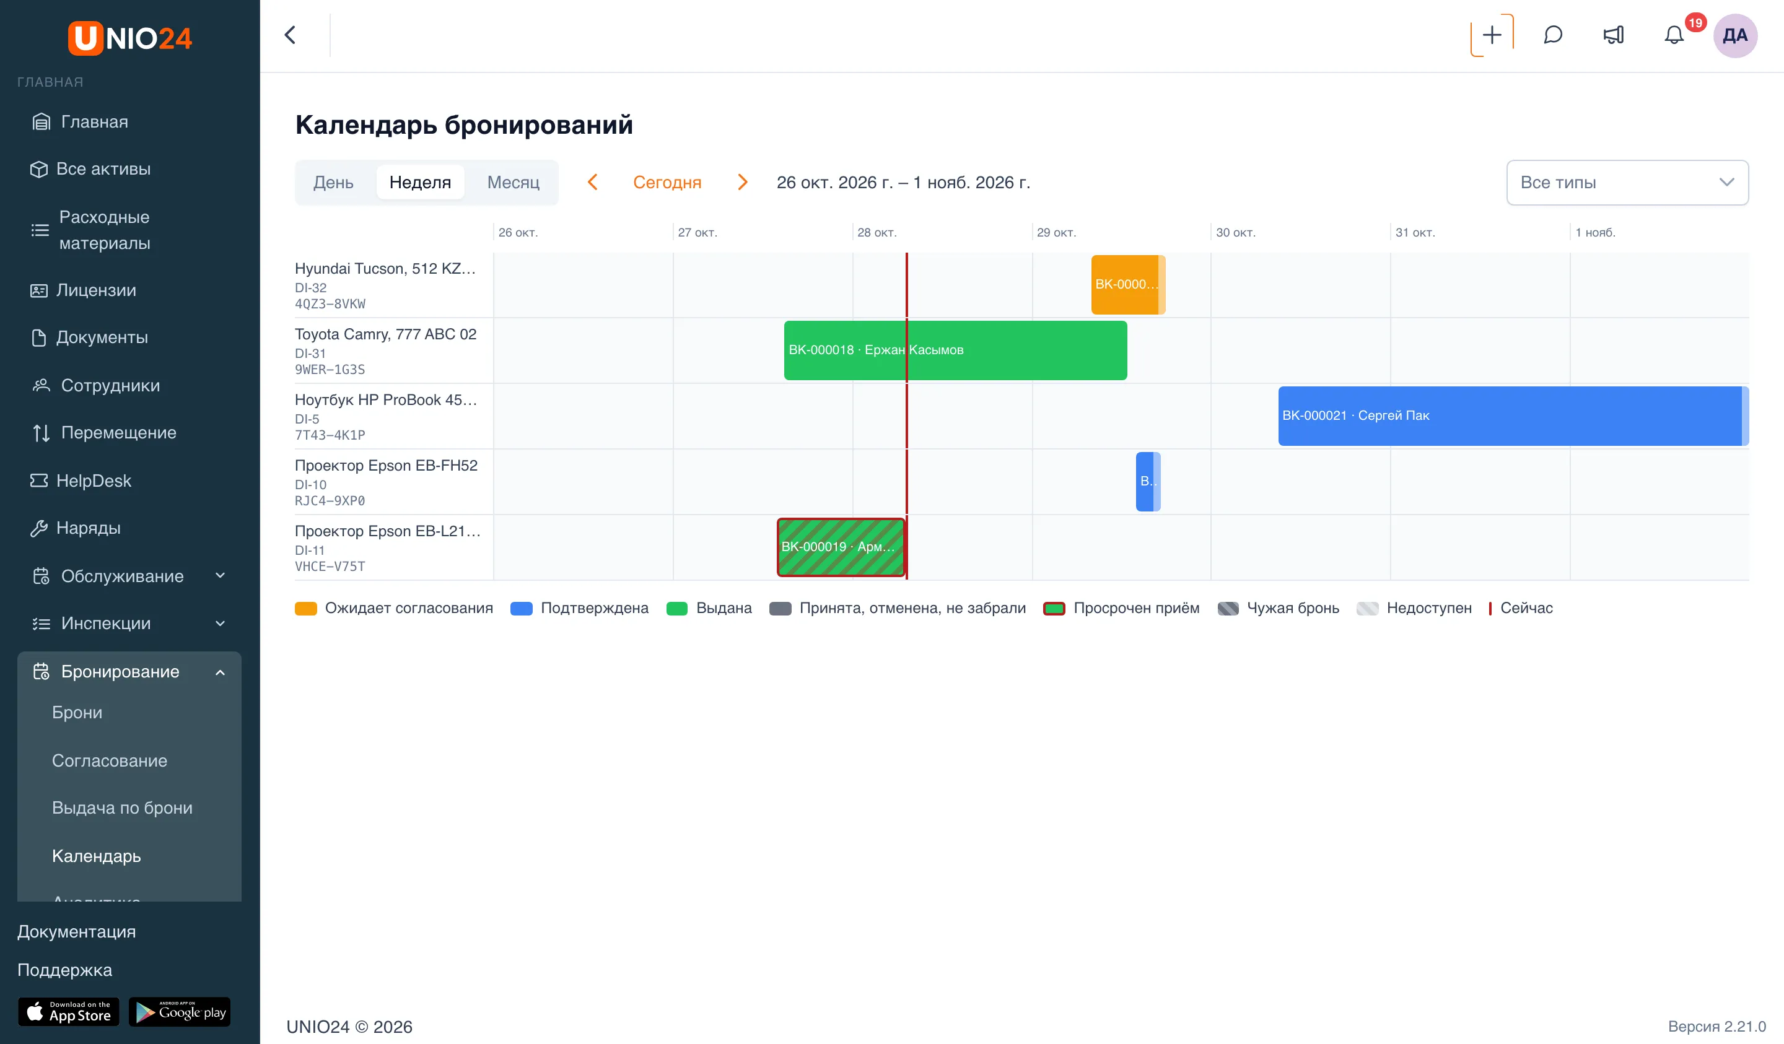Open the small blue Epson EB-FH52 booking

coord(1148,481)
